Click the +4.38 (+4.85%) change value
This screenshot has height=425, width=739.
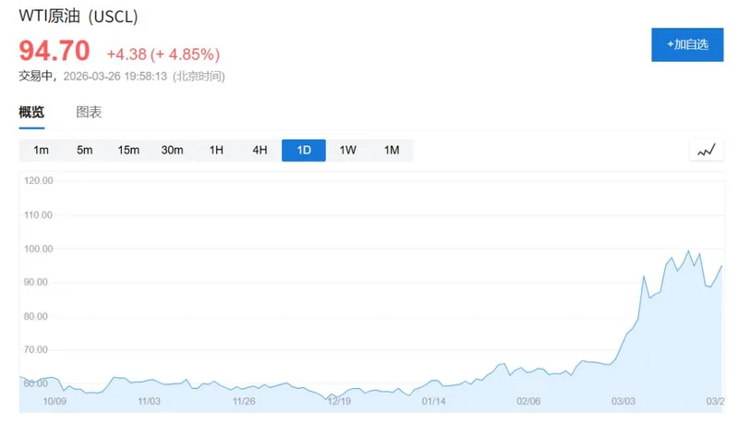click(x=163, y=54)
